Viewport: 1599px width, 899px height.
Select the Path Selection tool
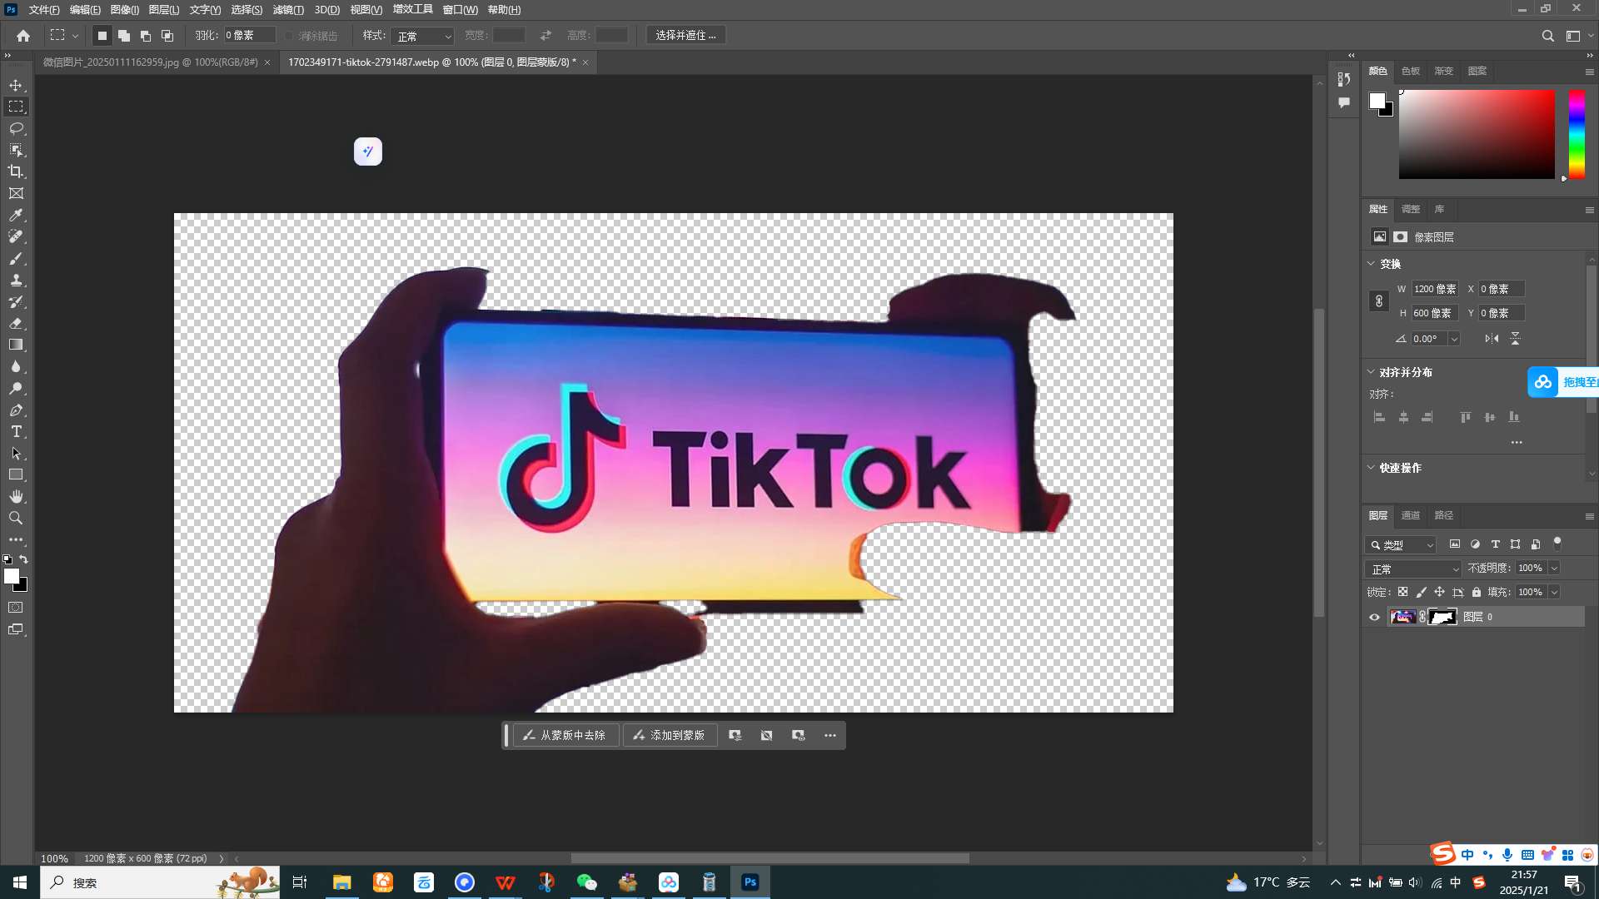tap(16, 453)
